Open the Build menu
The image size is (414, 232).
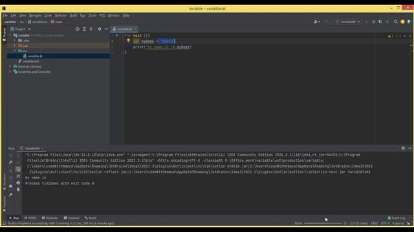[73, 15]
